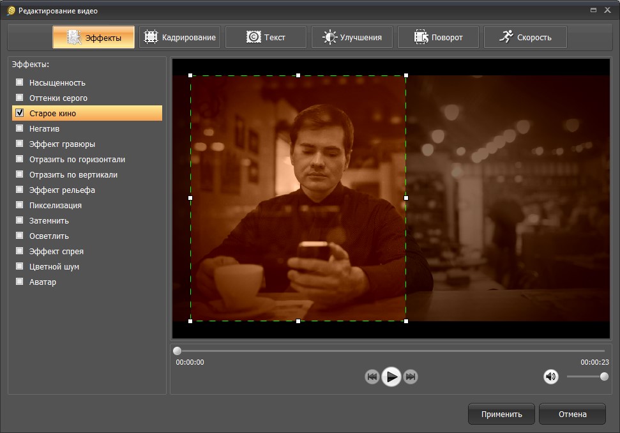Click the volume slider handle
This screenshot has width=620, height=433.
pos(604,377)
